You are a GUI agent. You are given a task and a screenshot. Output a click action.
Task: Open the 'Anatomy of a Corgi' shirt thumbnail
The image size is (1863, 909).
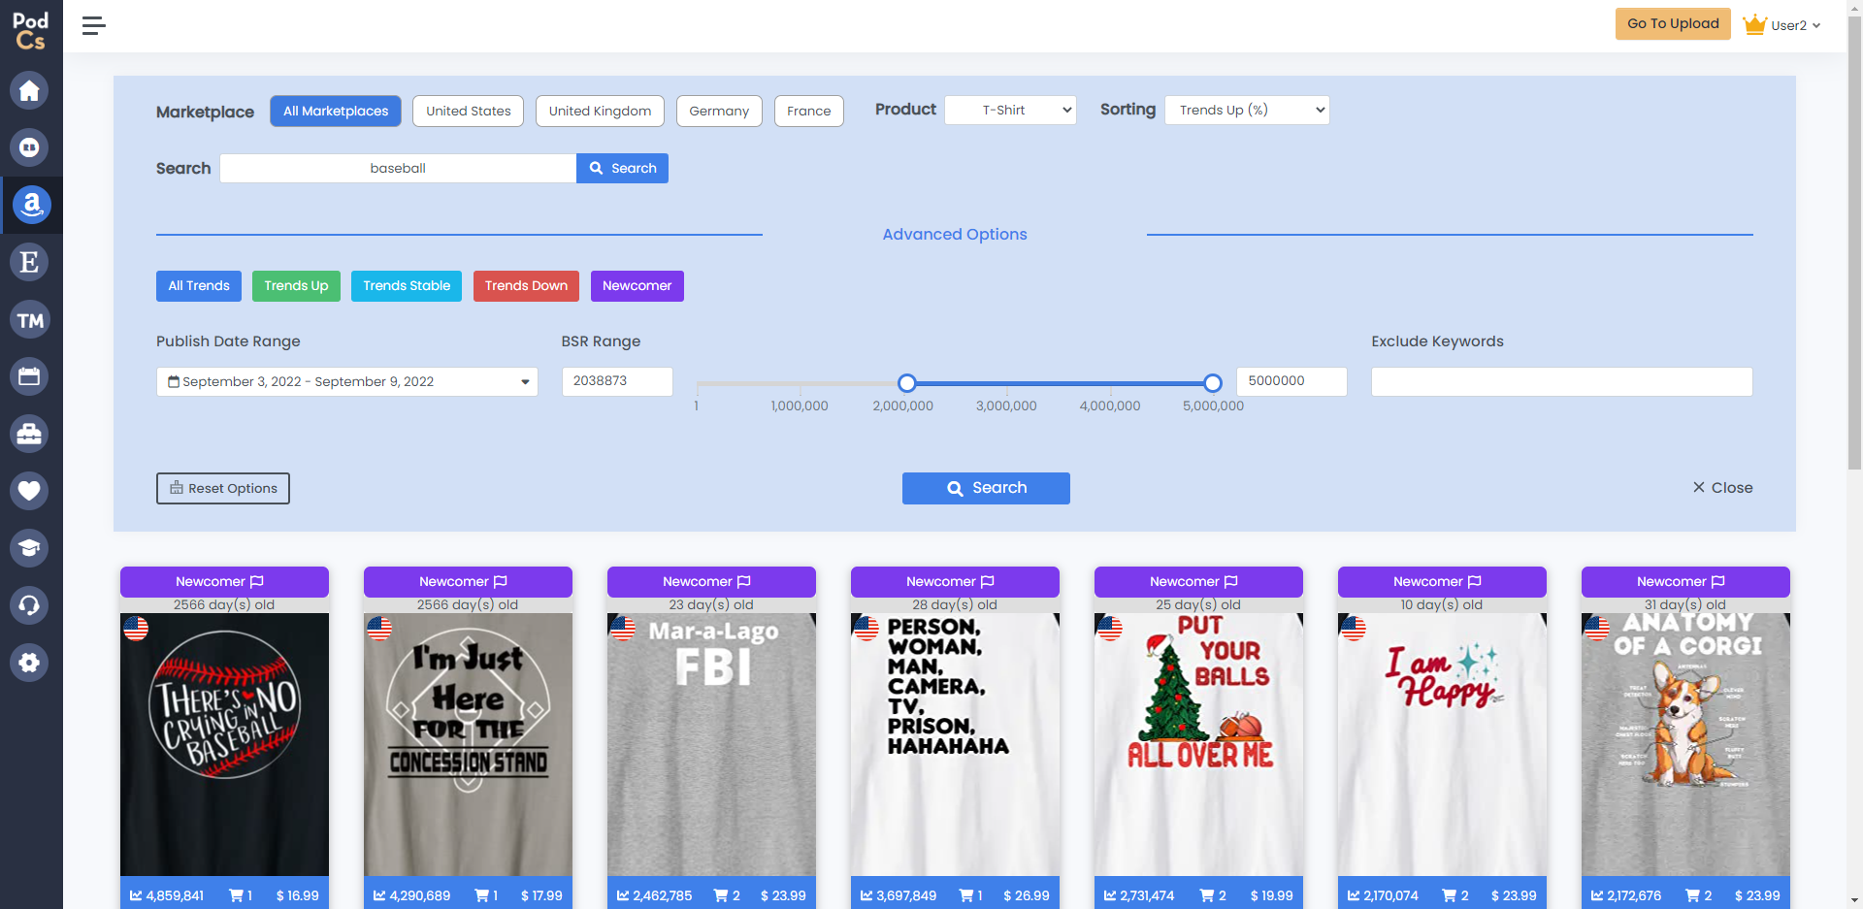[x=1685, y=744]
